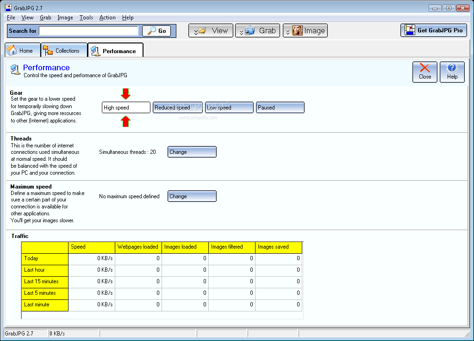Expand the Image dropdown arrow
The image size is (474, 341).
click(x=288, y=31)
